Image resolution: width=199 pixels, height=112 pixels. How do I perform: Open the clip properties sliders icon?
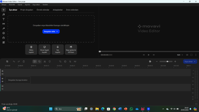[70, 61]
